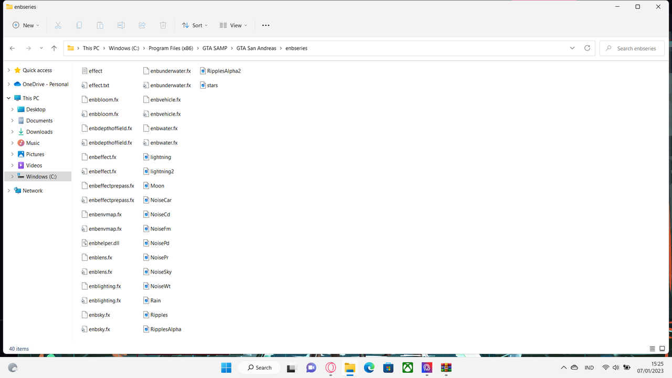672x378 pixels.
Task: Select Videos in navigation pane
Action: (x=34, y=165)
